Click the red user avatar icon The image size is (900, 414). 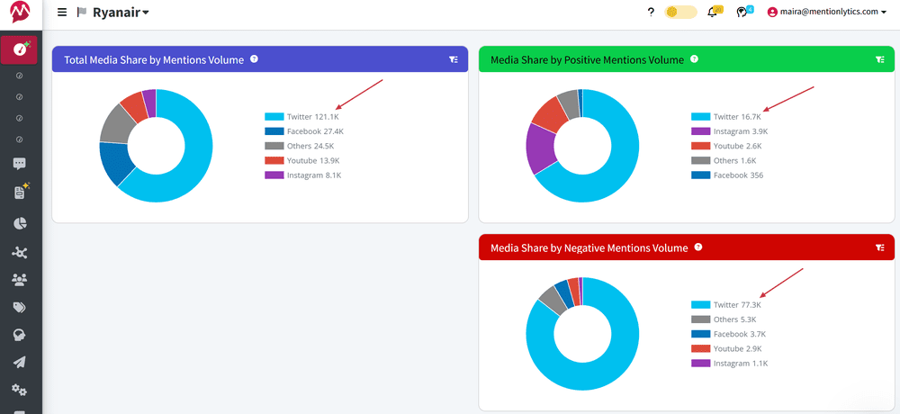click(772, 12)
